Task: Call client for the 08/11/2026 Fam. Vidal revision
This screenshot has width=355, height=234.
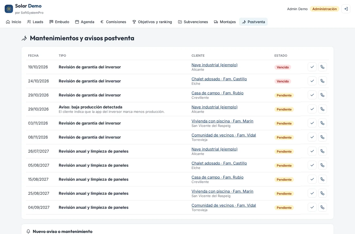Action: [323, 137]
